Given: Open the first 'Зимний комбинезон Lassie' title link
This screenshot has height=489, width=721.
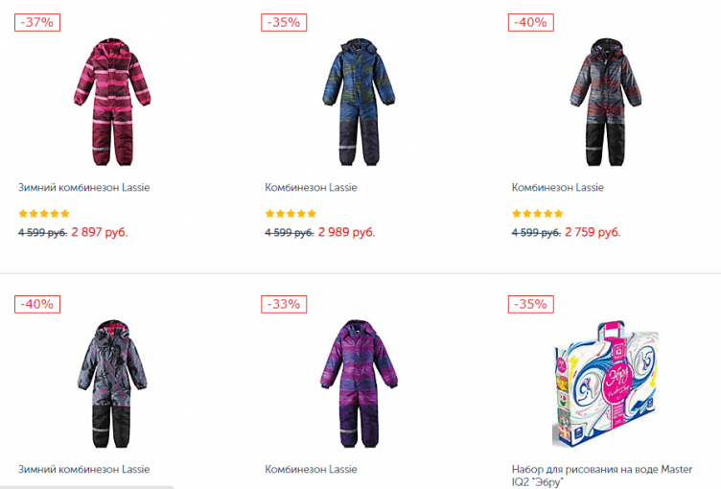Looking at the screenshot, I should pyautogui.click(x=83, y=188).
